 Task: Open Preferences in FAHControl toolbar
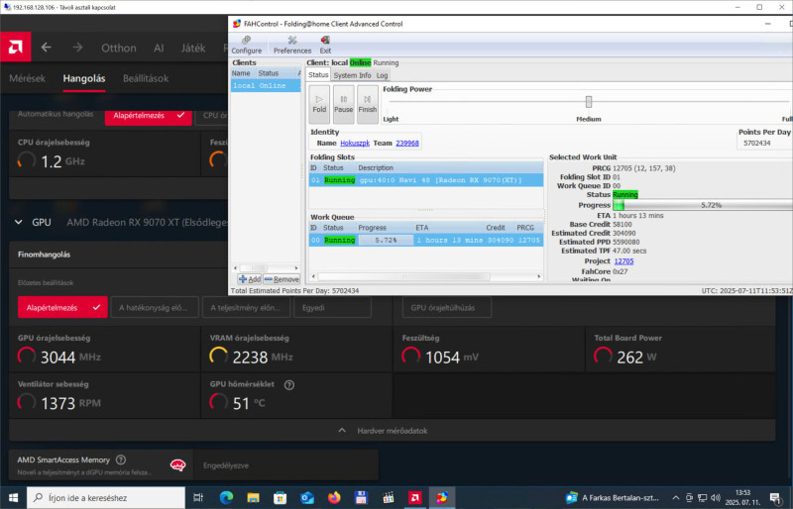(x=292, y=45)
